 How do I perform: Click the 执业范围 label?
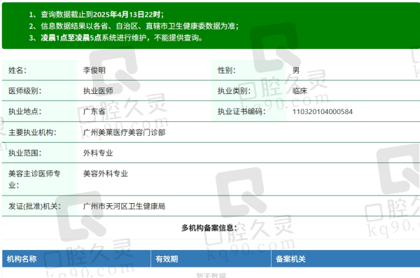click(x=25, y=153)
